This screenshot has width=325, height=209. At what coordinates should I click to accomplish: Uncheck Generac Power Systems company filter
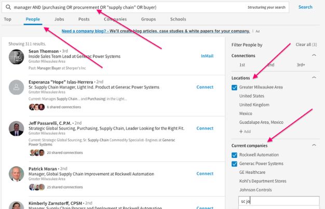(x=234, y=164)
